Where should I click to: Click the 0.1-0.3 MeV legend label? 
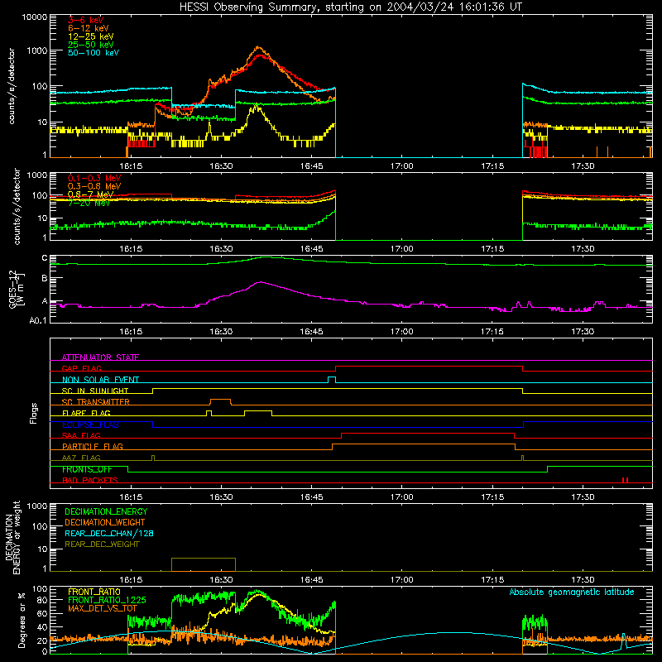[x=94, y=178]
